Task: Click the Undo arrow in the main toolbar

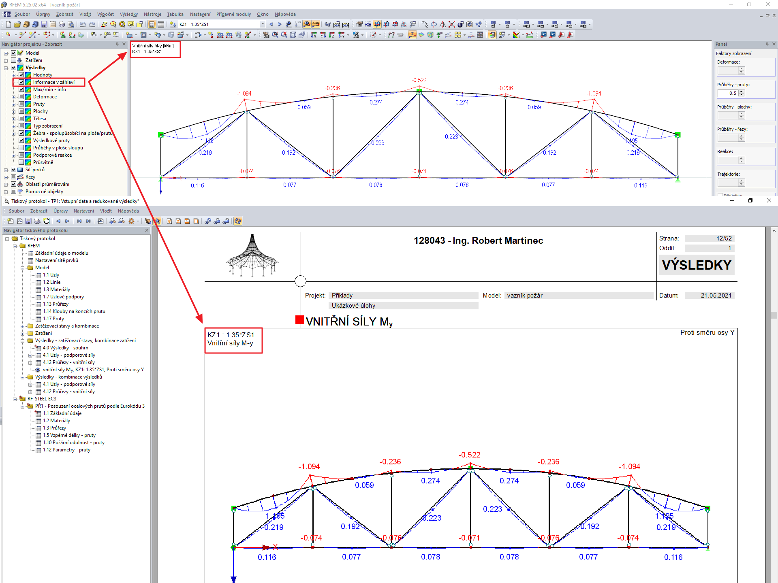Action: (x=83, y=24)
